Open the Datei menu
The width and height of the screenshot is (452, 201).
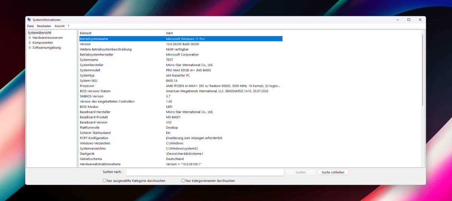point(30,26)
